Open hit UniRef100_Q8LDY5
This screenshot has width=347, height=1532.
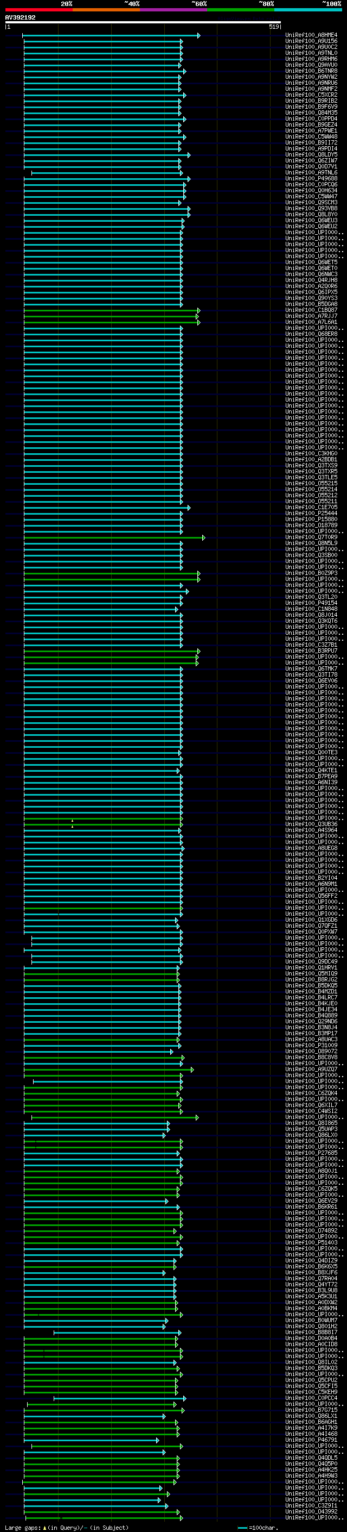click(x=311, y=155)
